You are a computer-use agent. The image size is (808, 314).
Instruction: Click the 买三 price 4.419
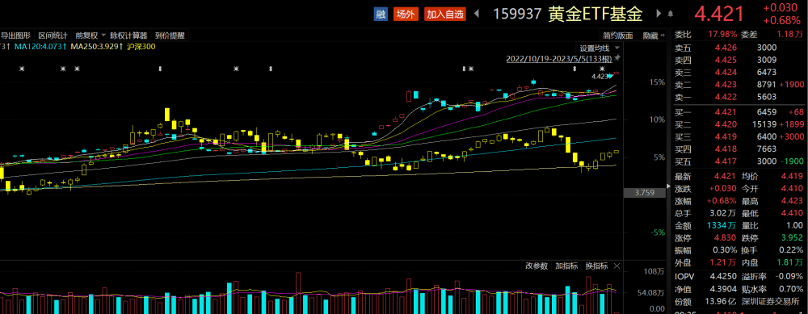click(x=725, y=136)
